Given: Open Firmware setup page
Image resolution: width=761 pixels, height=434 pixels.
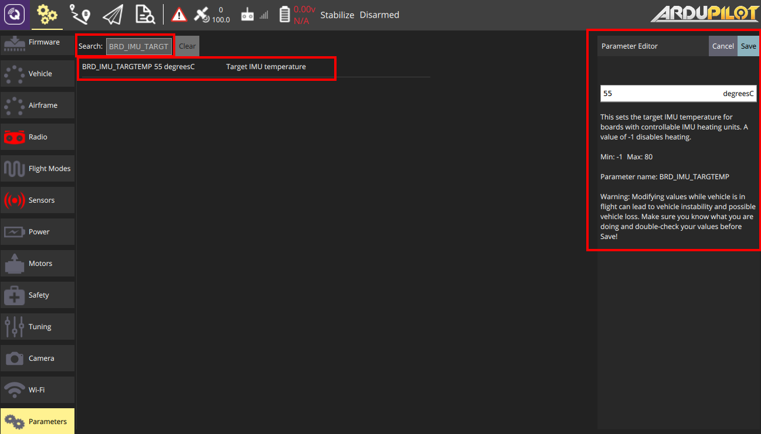Looking at the screenshot, I should tap(38, 44).
